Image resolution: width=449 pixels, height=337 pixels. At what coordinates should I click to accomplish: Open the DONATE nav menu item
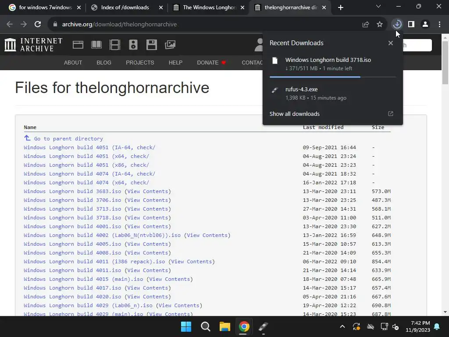click(x=211, y=62)
